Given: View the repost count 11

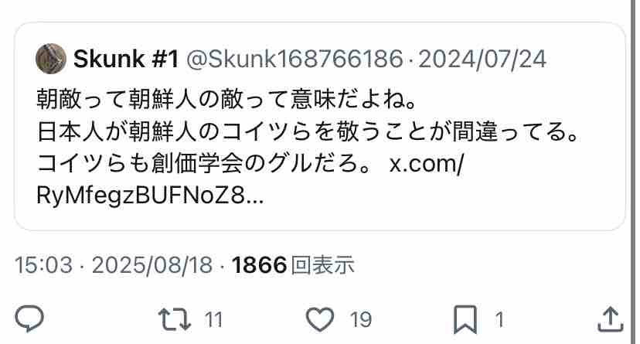Looking at the screenshot, I should click(213, 319).
